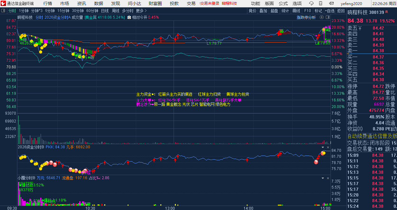This screenshot has height=210, width=397.
Task: Click the camera snapshot icon beside 相对今开
Action: pos(129,17)
